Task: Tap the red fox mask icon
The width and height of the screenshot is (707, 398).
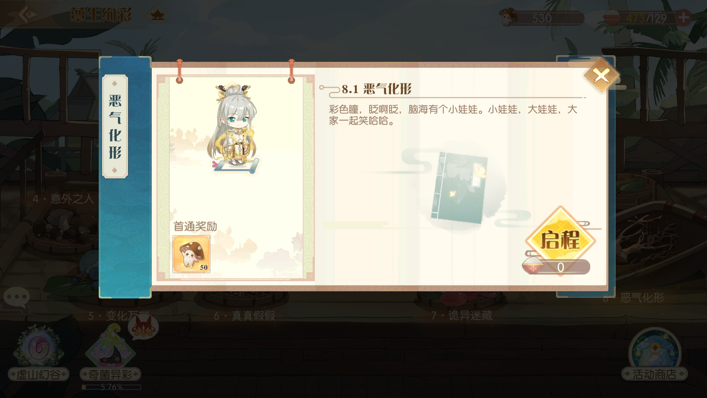Action: (x=143, y=327)
